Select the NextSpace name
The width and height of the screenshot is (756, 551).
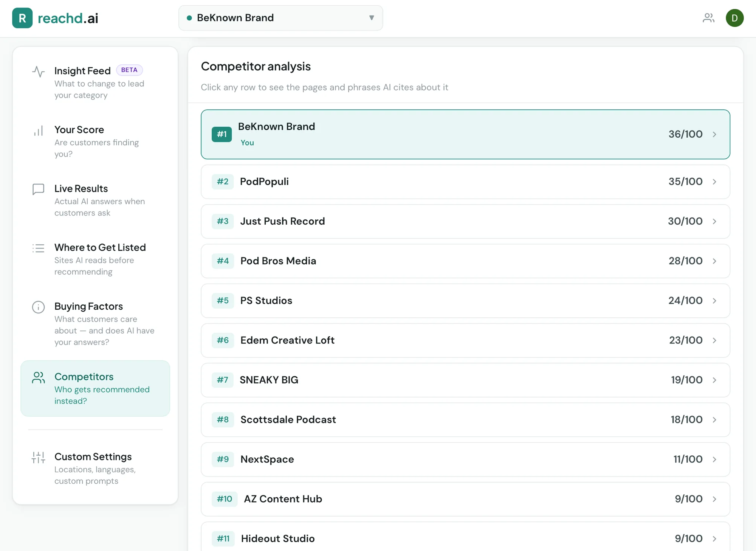pos(267,459)
